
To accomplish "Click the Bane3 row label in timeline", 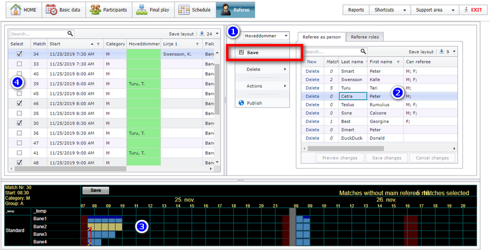I will (40, 234).
